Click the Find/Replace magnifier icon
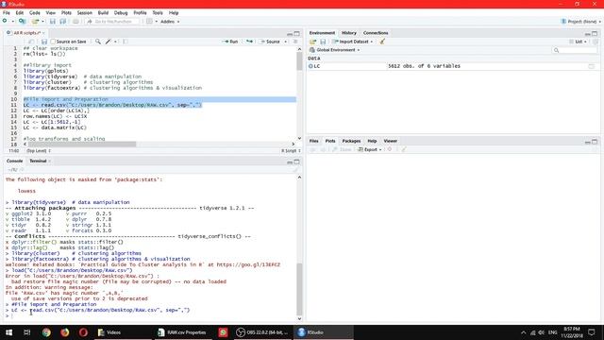Screen dimensions: 604x340 click(98, 42)
